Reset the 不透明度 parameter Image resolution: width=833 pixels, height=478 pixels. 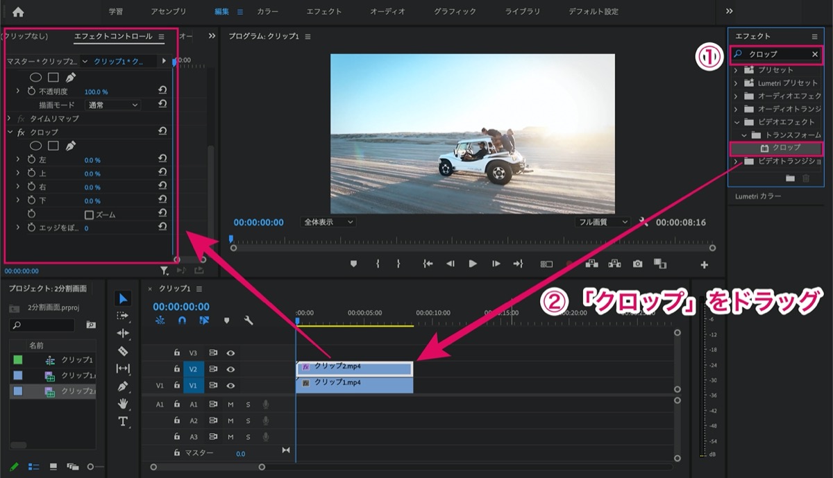pyautogui.click(x=162, y=90)
